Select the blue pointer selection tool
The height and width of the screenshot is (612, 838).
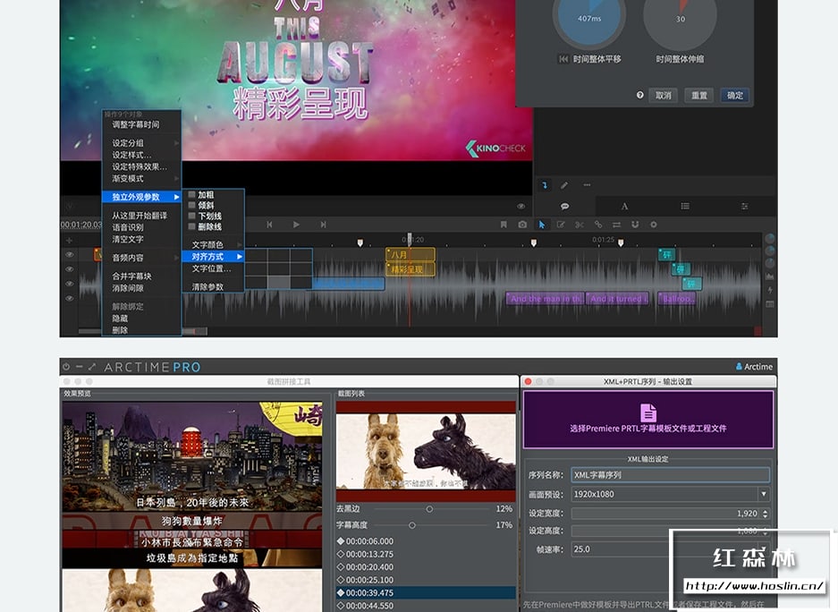(x=541, y=225)
